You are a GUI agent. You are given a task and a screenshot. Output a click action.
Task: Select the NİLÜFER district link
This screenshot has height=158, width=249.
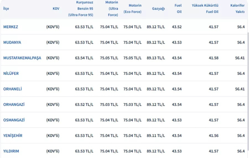(11, 74)
